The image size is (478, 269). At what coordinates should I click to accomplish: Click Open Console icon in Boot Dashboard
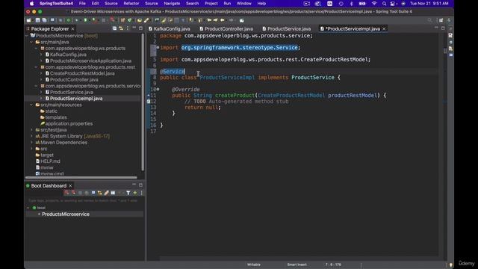93,193
